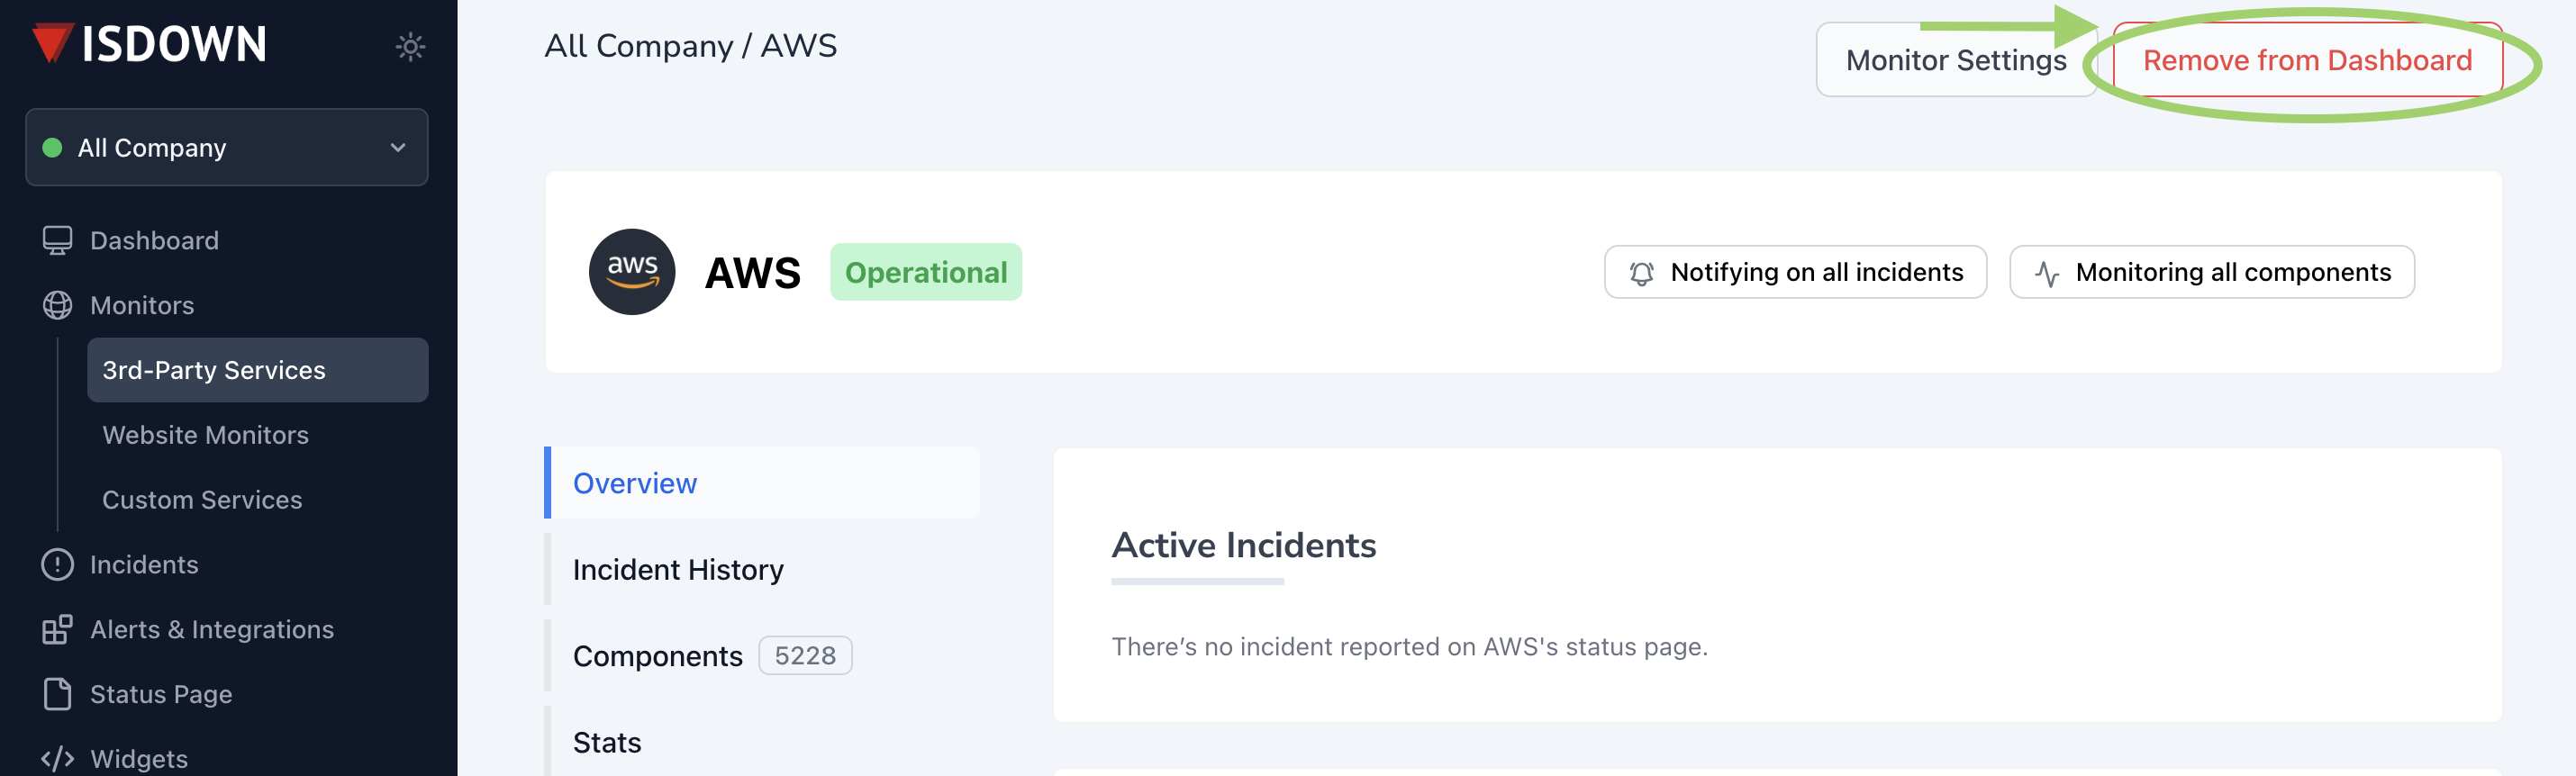Click the Monitors globe icon

(57, 305)
